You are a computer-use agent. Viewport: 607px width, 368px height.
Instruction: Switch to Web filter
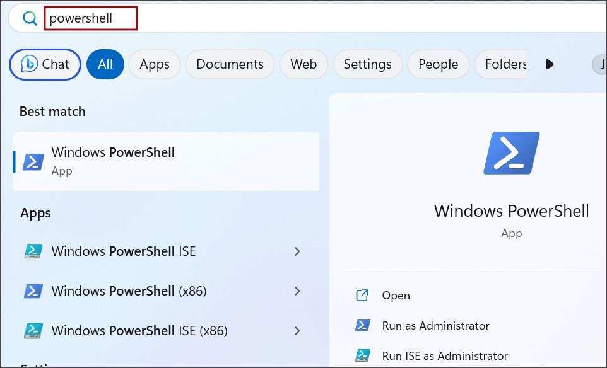pyautogui.click(x=303, y=64)
